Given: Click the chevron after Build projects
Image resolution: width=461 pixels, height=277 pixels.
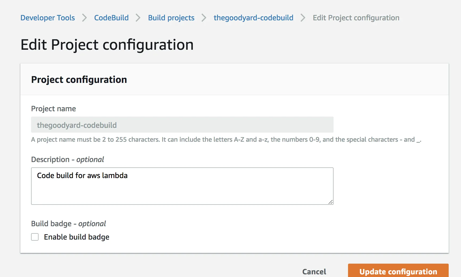Looking at the screenshot, I should (204, 18).
